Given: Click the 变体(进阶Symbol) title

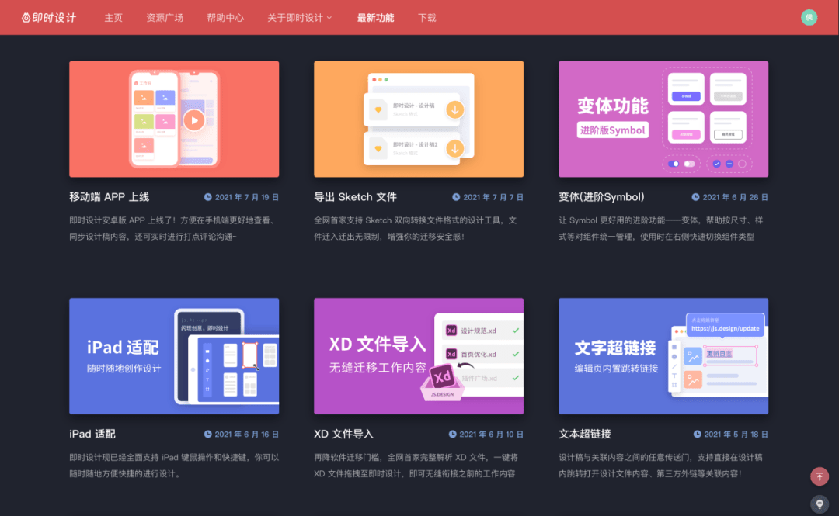Looking at the screenshot, I should click(601, 197).
